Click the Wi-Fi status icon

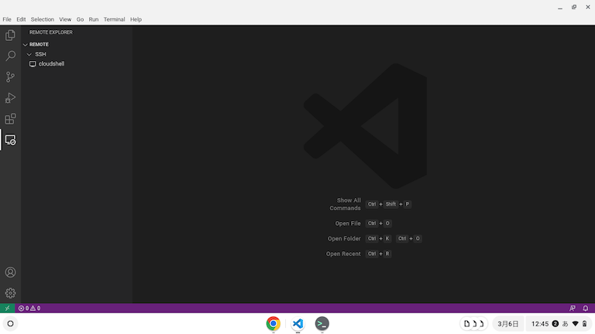(x=576, y=324)
